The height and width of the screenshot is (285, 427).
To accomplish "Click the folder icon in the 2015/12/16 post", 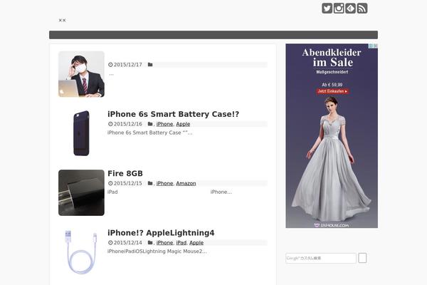I will tap(150, 124).
